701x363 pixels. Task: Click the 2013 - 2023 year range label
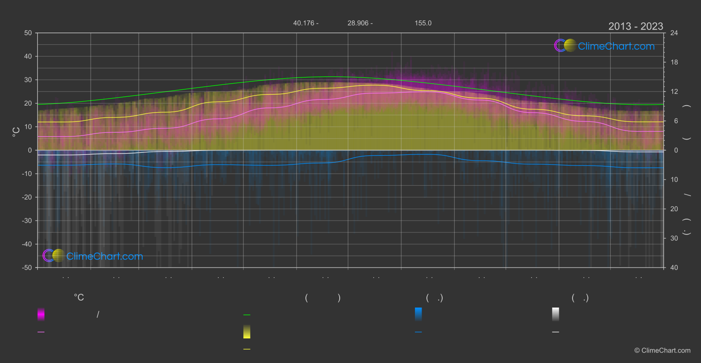(x=635, y=26)
